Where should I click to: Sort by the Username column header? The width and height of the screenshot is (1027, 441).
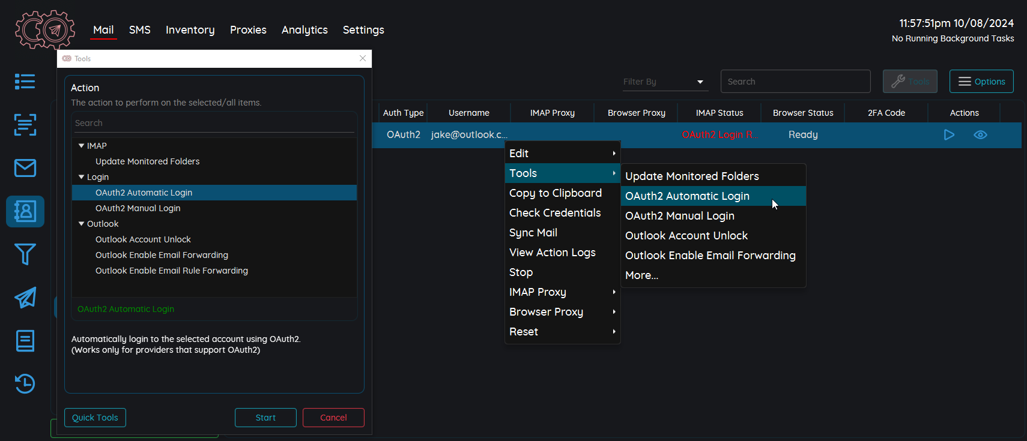[469, 113]
